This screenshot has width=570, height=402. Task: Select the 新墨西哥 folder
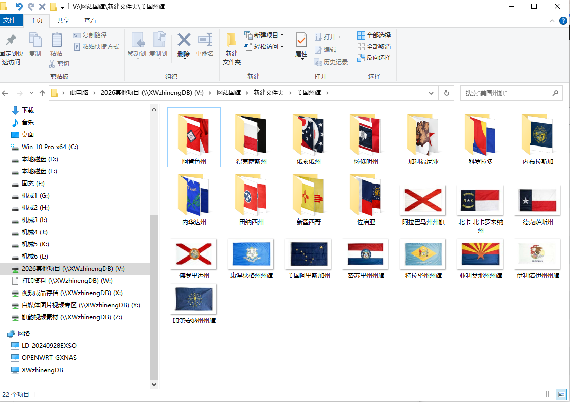(309, 199)
